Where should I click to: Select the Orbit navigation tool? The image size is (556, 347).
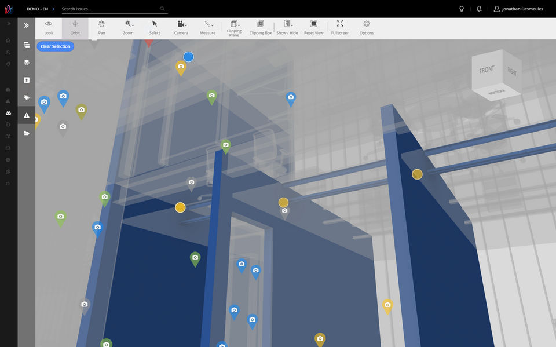75,28
